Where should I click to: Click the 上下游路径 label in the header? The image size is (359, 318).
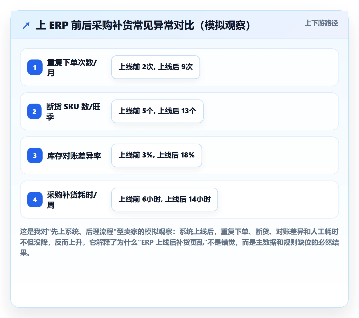pyautogui.click(x=321, y=23)
